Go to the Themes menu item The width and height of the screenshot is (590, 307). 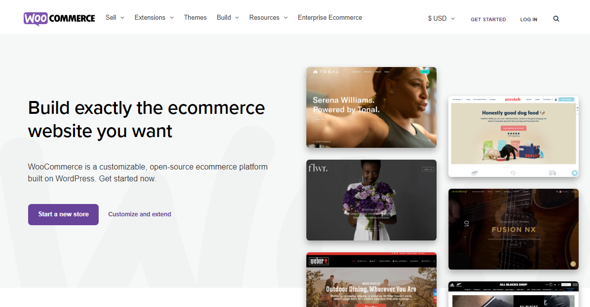(x=195, y=18)
